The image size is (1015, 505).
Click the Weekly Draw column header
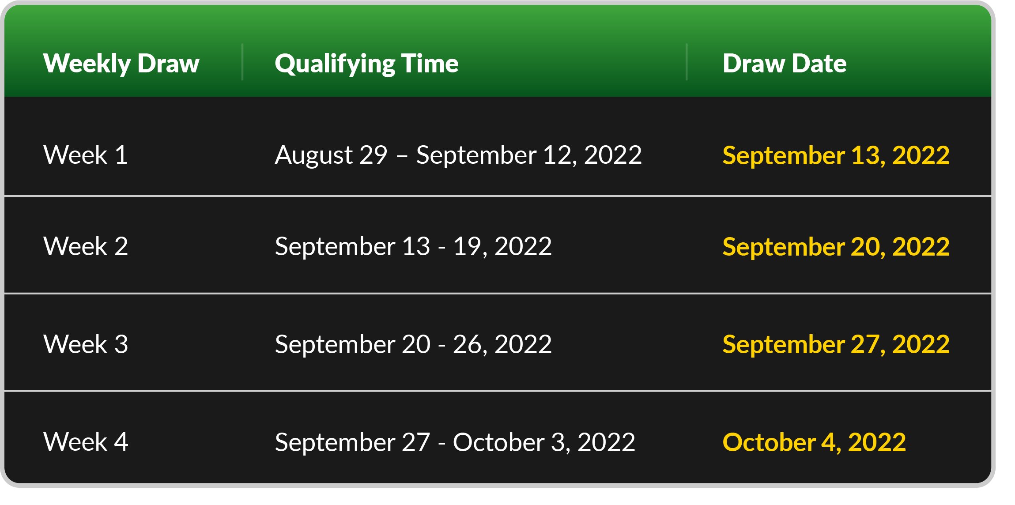tap(121, 64)
